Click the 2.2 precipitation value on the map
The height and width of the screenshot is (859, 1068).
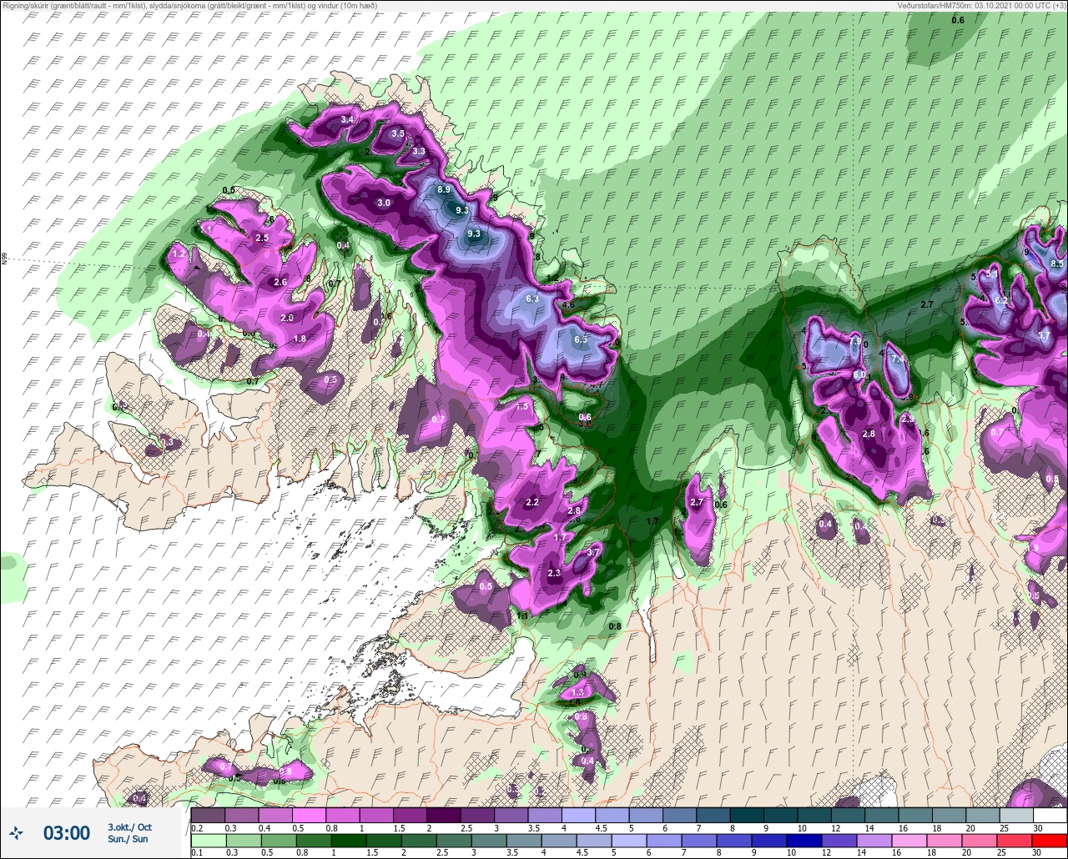(532, 502)
